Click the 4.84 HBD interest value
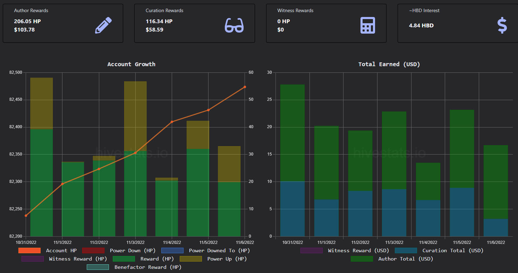The image size is (518, 273). click(421, 25)
